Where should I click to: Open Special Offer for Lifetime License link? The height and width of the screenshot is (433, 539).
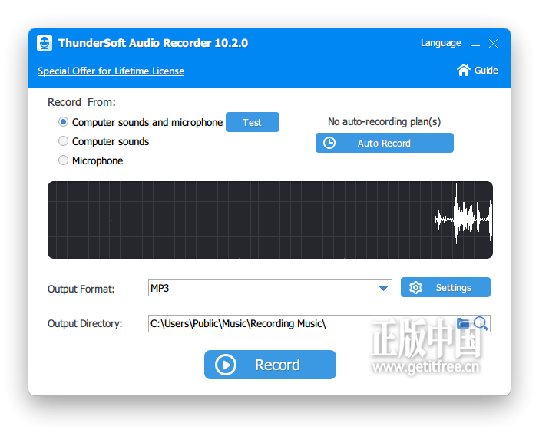coord(111,71)
